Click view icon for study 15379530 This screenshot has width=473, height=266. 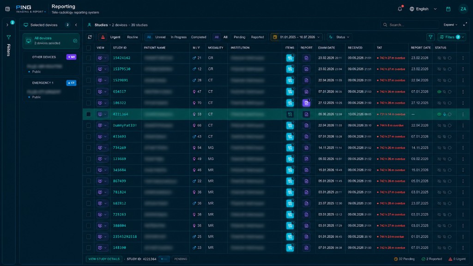point(100,69)
